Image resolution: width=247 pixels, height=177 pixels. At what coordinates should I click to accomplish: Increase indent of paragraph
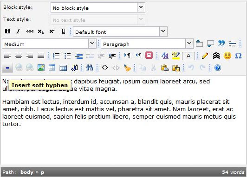tap(112, 56)
